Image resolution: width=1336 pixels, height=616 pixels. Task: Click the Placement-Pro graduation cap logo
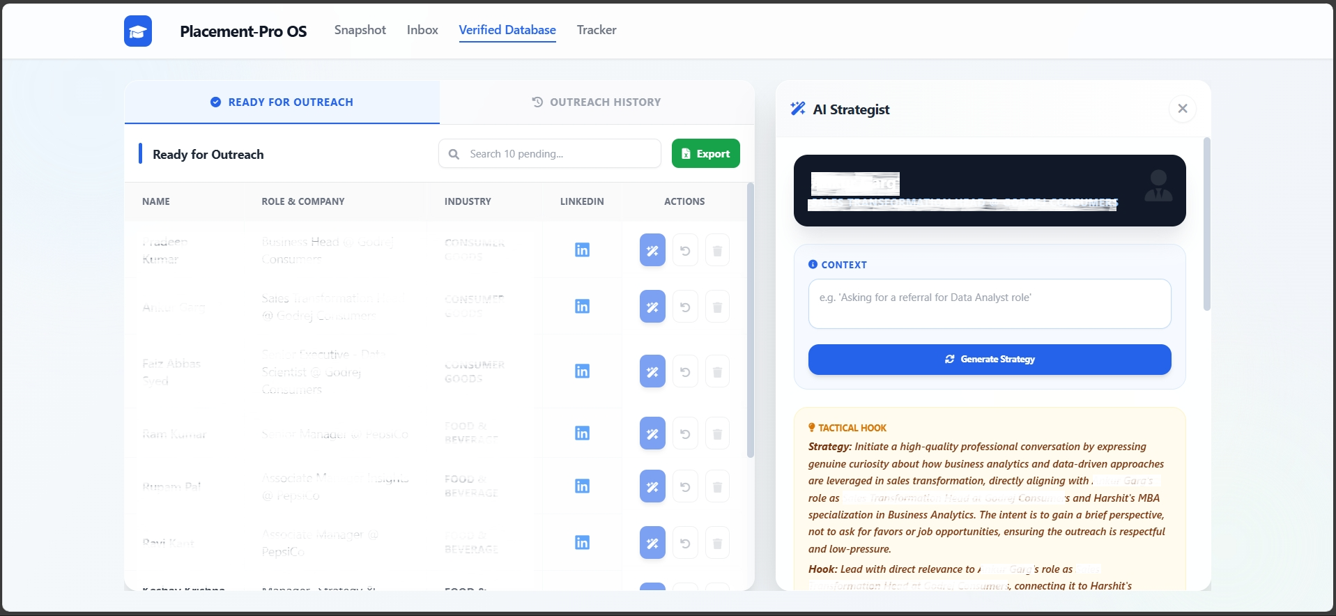point(138,31)
